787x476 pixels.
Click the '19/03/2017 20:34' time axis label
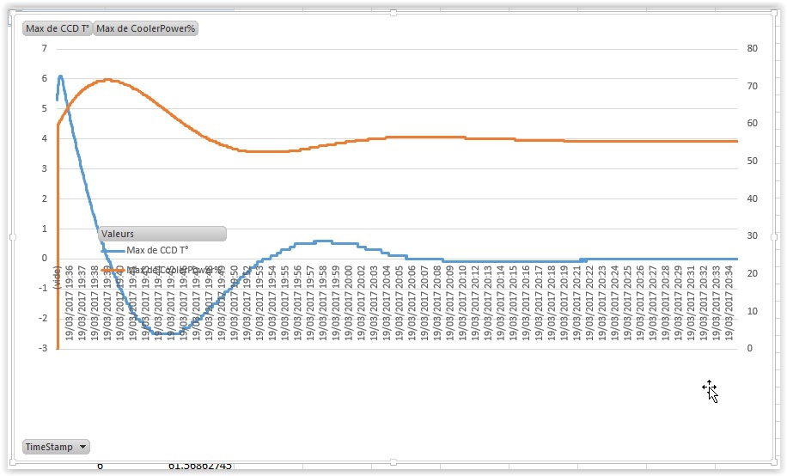tap(729, 302)
